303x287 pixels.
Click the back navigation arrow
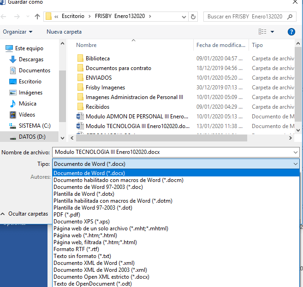pos(4,17)
